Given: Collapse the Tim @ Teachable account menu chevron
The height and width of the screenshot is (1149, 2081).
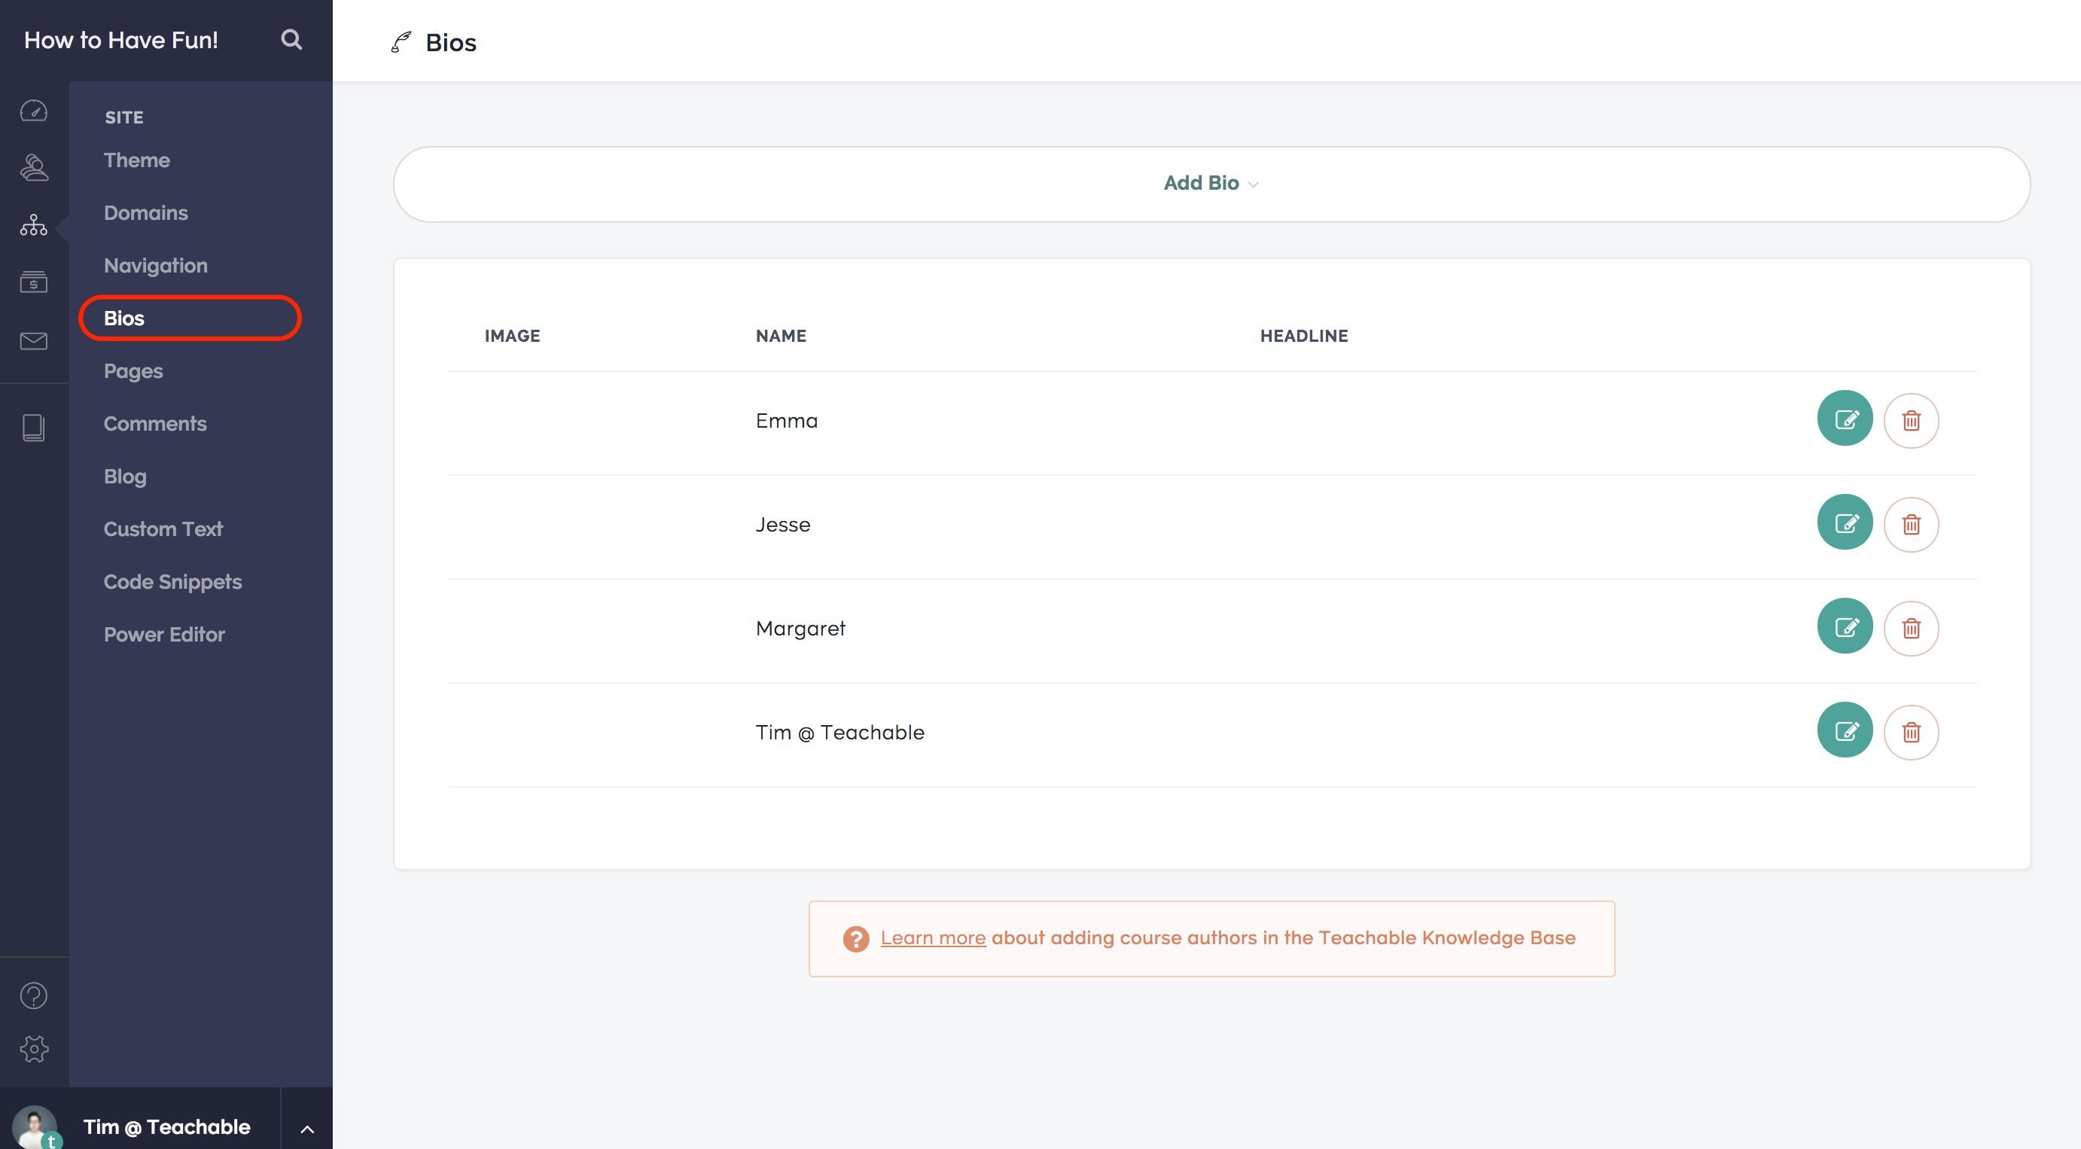Looking at the screenshot, I should tap(306, 1129).
